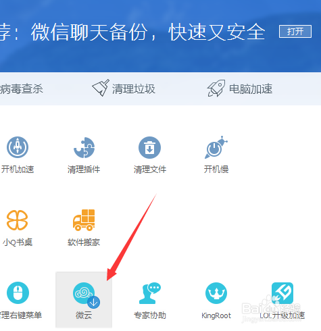The image size is (321, 331).
Task: Click the 微云 label text
Action: [84, 315]
